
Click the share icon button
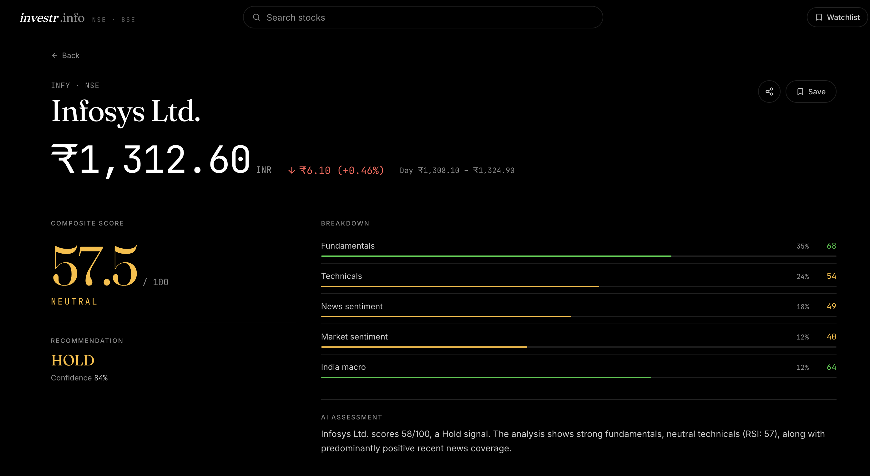coord(769,92)
